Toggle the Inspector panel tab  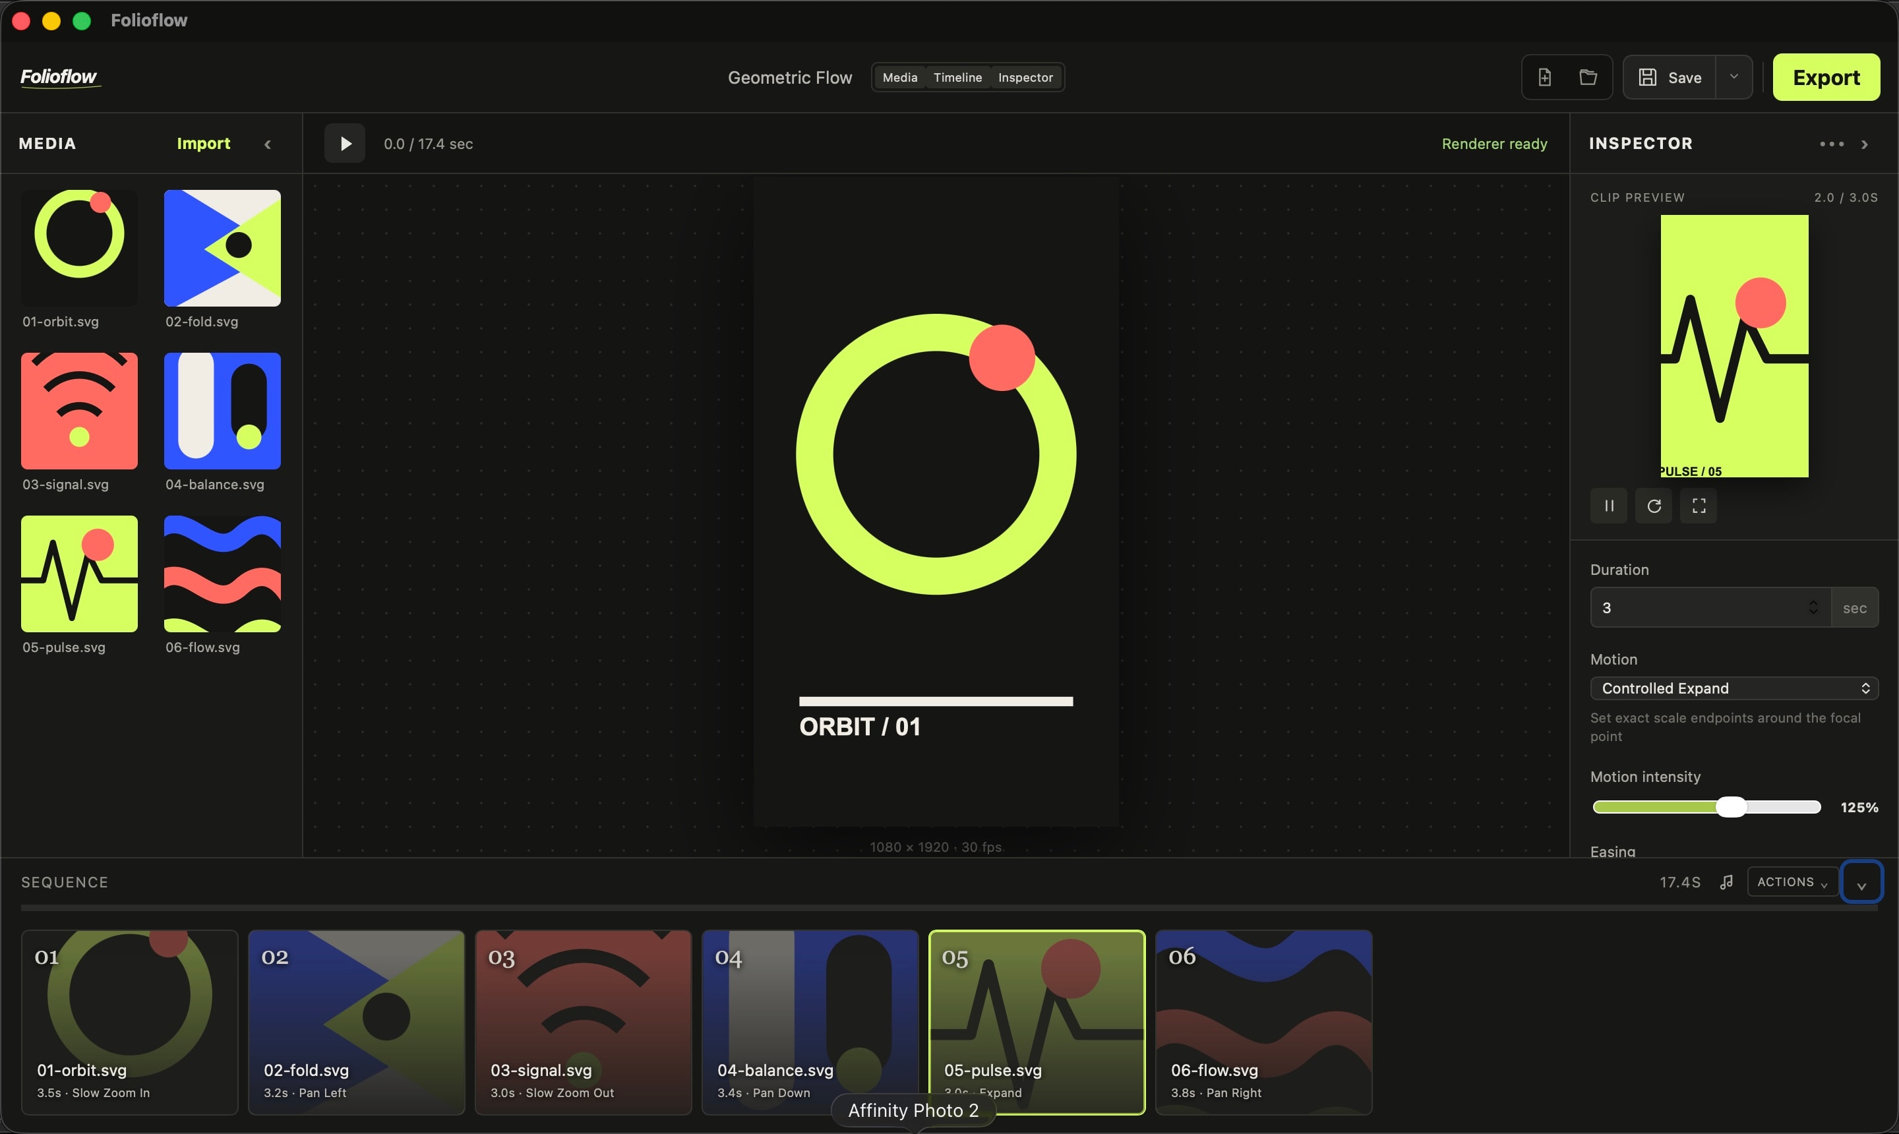[x=1025, y=77]
